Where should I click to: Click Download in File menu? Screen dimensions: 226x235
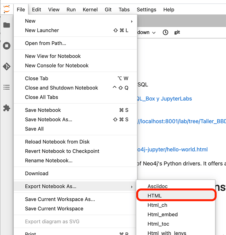click(75, 174)
